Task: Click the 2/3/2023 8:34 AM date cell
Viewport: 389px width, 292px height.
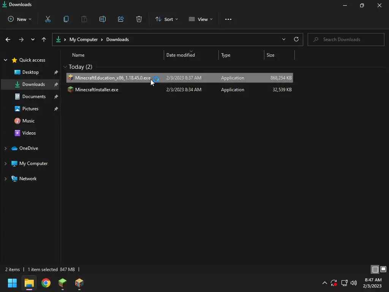Action: [184, 90]
